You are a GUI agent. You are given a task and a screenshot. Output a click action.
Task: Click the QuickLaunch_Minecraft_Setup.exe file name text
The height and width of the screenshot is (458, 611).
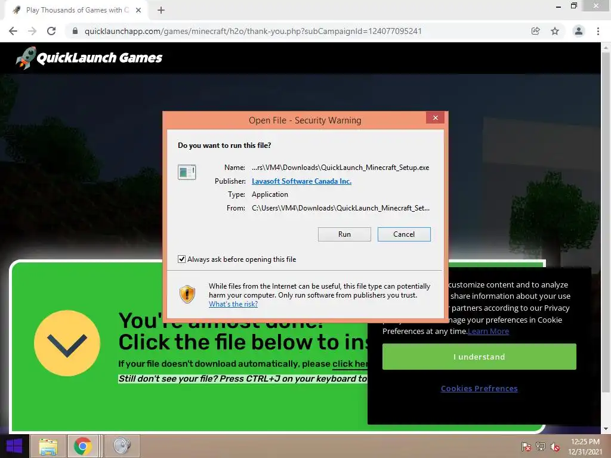pyautogui.click(x=340, y=168)
